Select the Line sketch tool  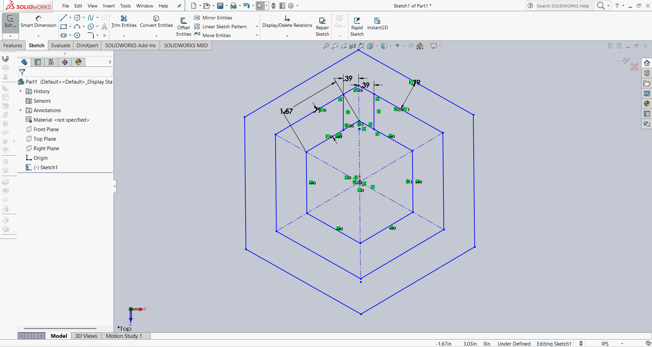64,18
